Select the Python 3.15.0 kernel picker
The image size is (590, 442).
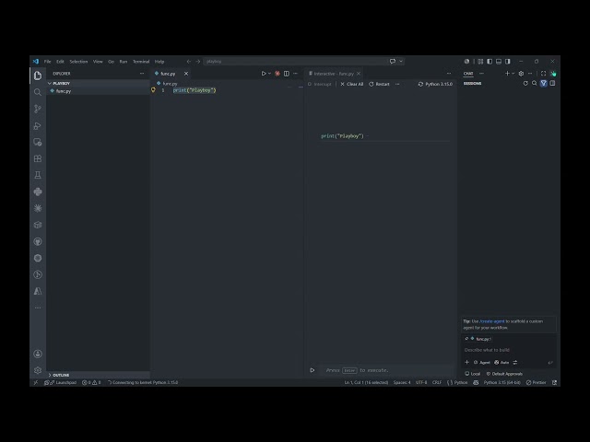[x=435, y=84]
